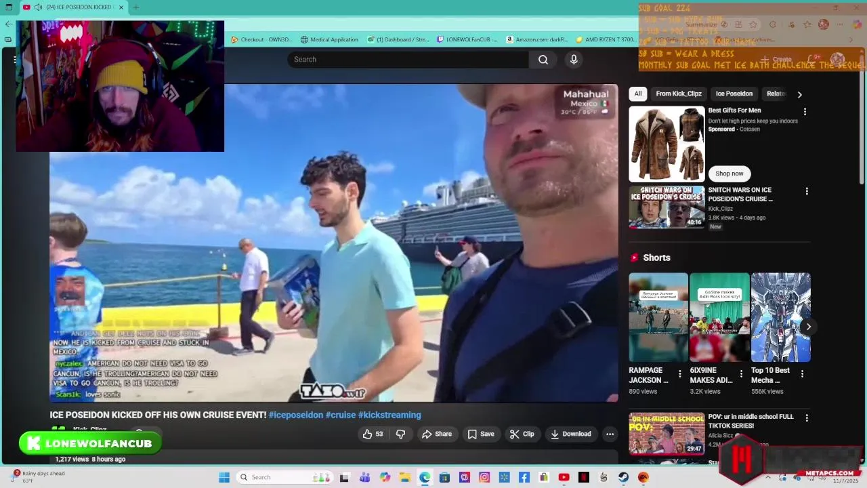Screen dimensions: 867x488
Task: Open a new browser tab
Action: [x=135, y=7]
